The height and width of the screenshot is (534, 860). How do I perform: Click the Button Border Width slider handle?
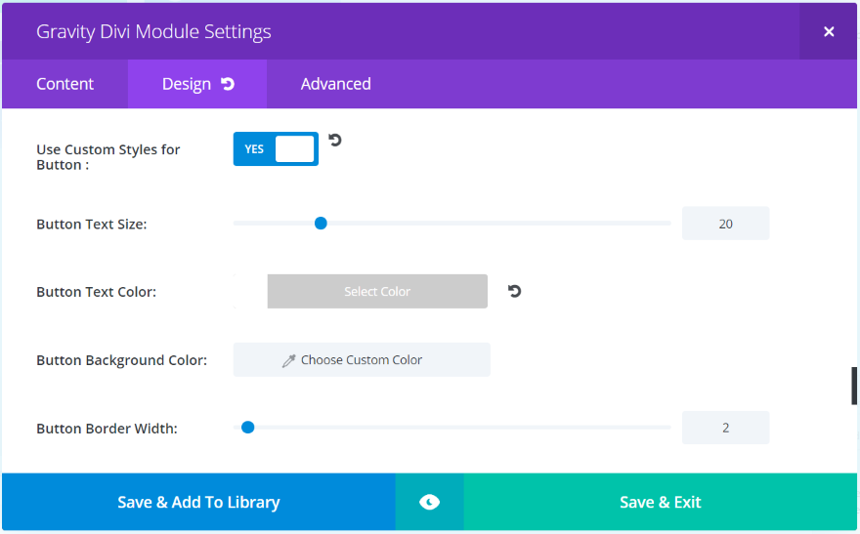tap(248, 428)
